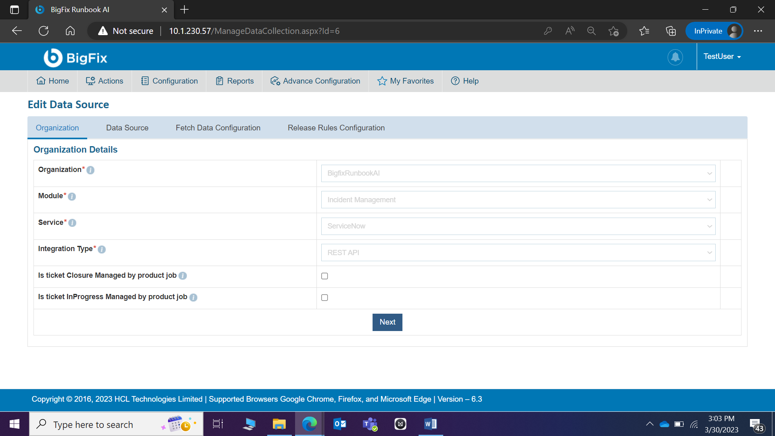This screenshot has height=436, width=775.
Task: Click the browser address bar URL
Action: pyautogui.click(x=254, y=31)
